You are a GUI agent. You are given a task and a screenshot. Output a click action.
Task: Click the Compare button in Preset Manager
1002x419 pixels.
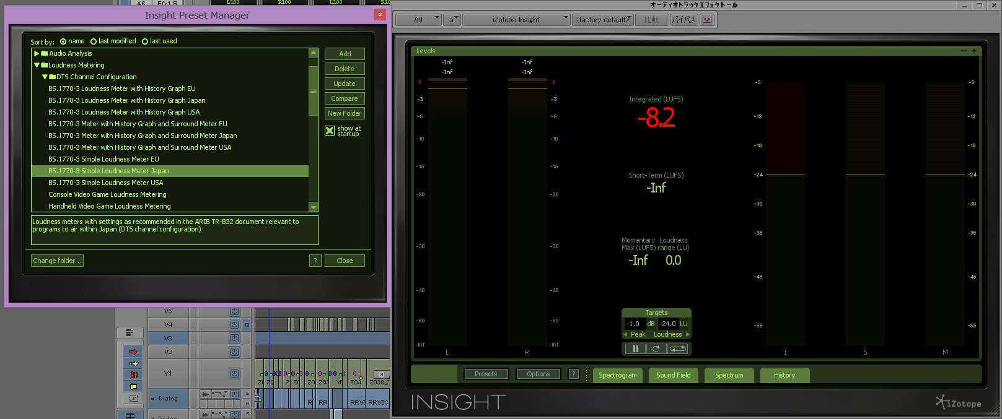tap(344, 98)
